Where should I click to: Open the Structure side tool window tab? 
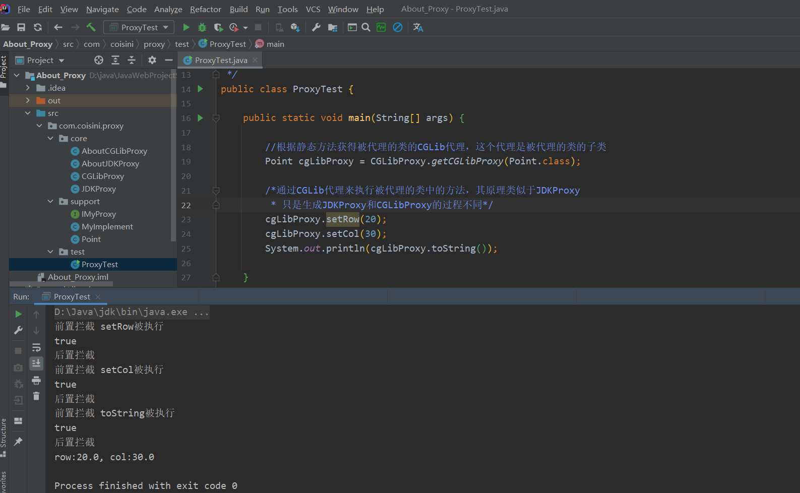4,438
